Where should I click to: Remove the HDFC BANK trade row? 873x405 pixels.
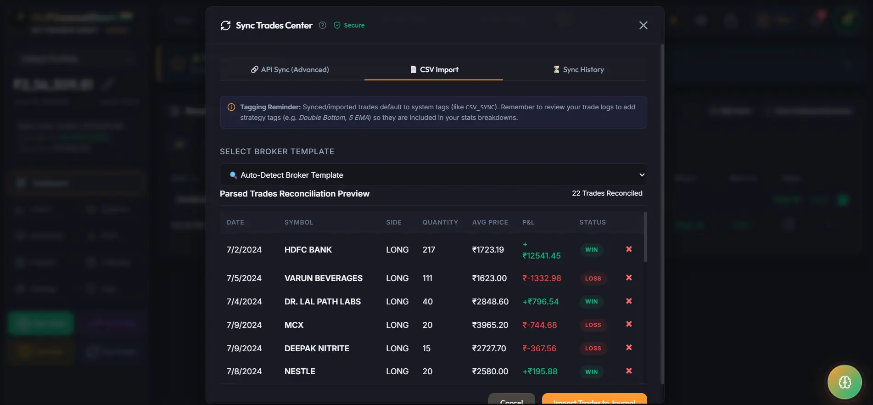(629, 249)
